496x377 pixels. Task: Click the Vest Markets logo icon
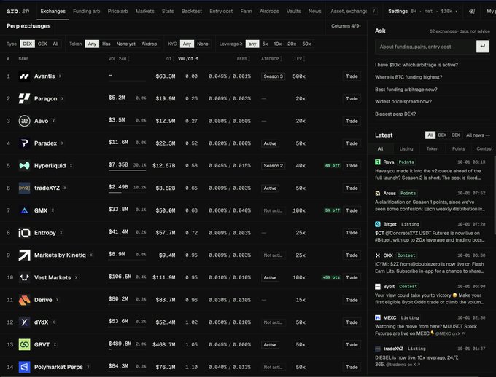point(24,277)
